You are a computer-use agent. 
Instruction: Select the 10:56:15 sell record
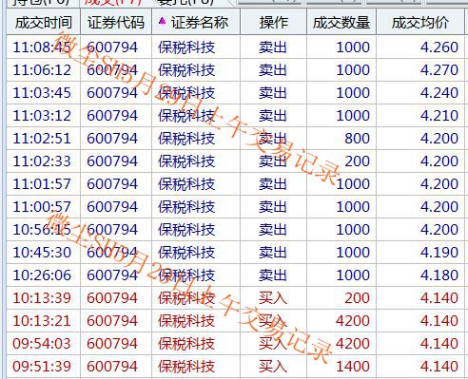click(x=235, y=230)
